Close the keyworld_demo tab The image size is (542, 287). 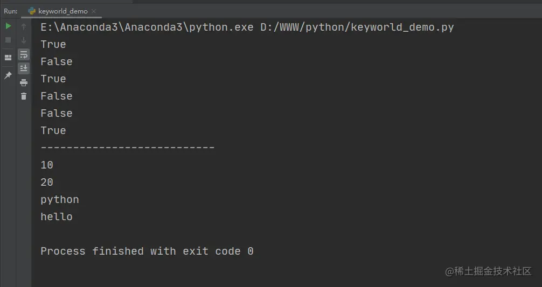coord(94,11)
